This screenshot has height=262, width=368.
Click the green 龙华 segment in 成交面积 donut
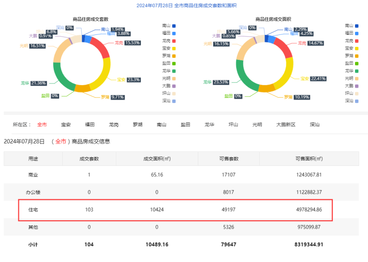243,79
